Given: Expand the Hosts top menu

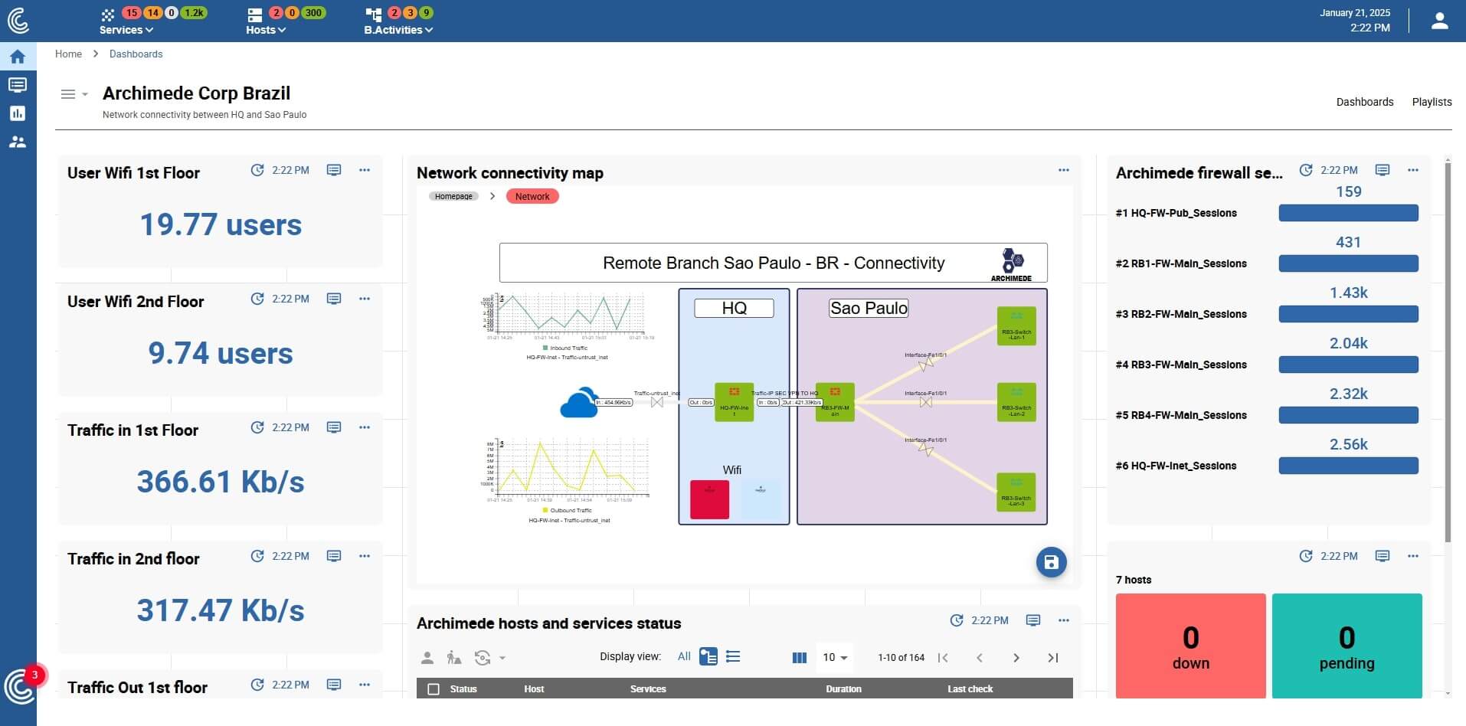Looking at the screenshot, I should (266, 30).
